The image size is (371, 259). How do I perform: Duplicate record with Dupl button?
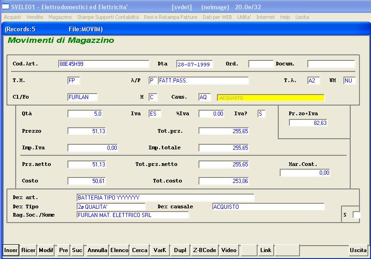point(180,250)
